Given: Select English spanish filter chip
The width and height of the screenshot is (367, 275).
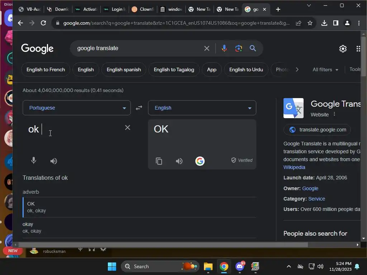Looking at the screenshot, I should [x=124, y=70].
